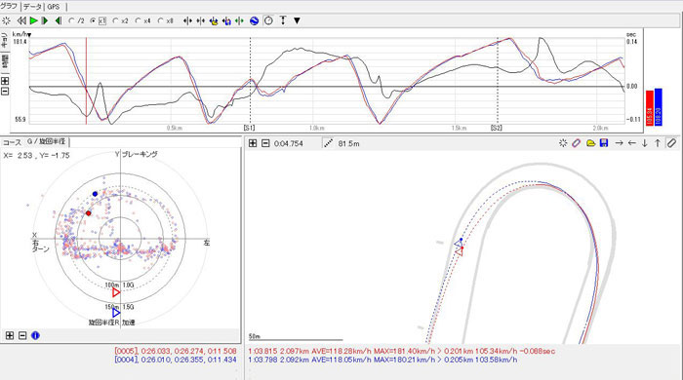Viewport: 683px width, 380px height.
Task: Zoom in the G-circle plot
Action: point(10,335)
